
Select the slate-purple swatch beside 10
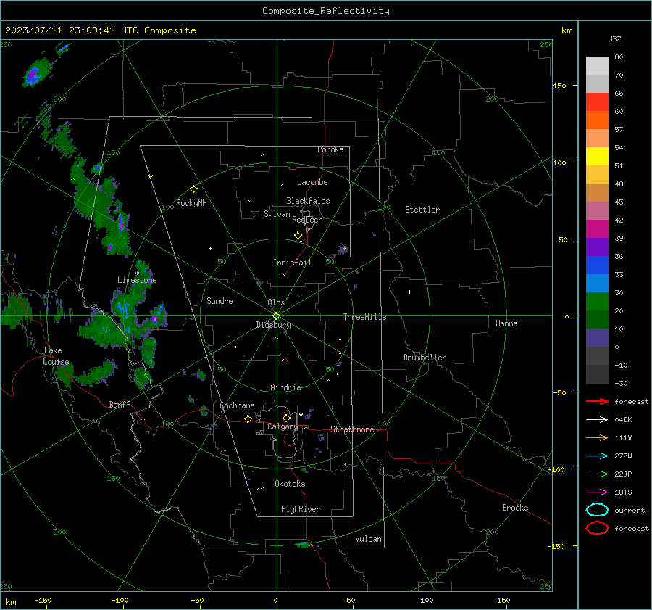tap(597, 337)
